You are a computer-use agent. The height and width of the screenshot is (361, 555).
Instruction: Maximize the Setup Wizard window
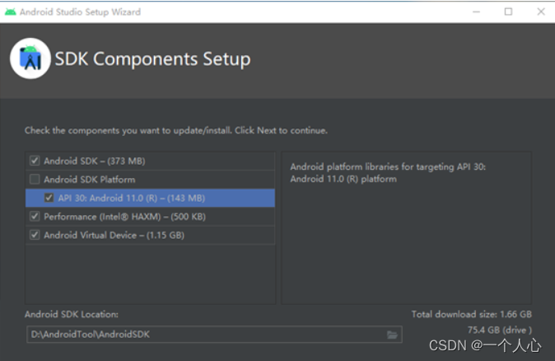tap(508, 12)
